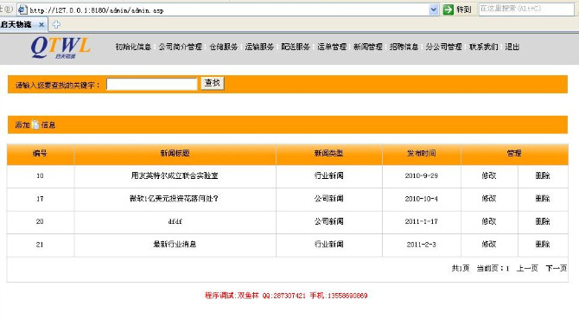The width and height of the screenshot is (579, 325).
Task: Click news title 用友英特尔成立联合实验室
Action: point(175,175)
